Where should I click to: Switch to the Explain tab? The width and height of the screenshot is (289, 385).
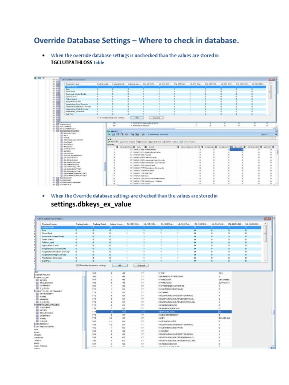click(x=142, y=142)
